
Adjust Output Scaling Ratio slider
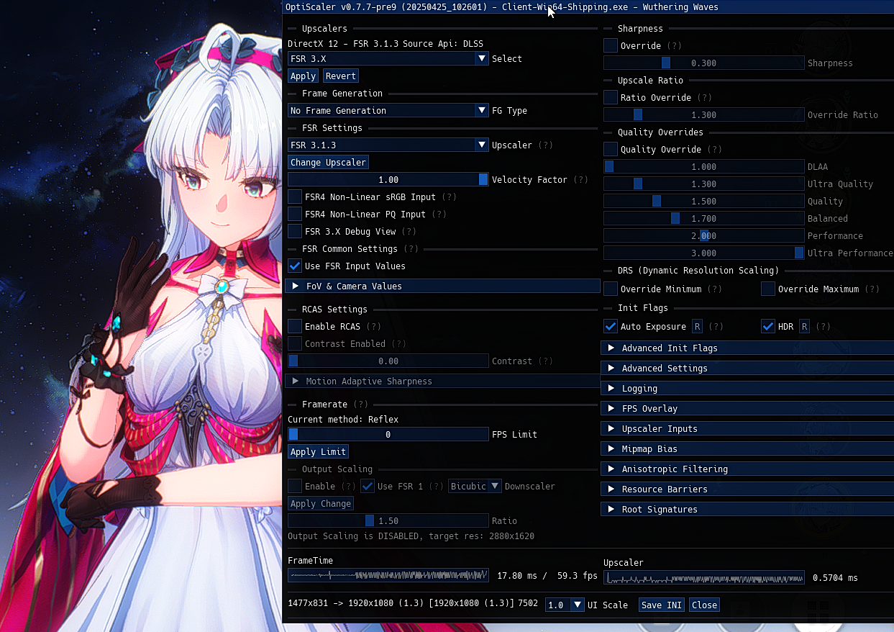coord(388,520)
